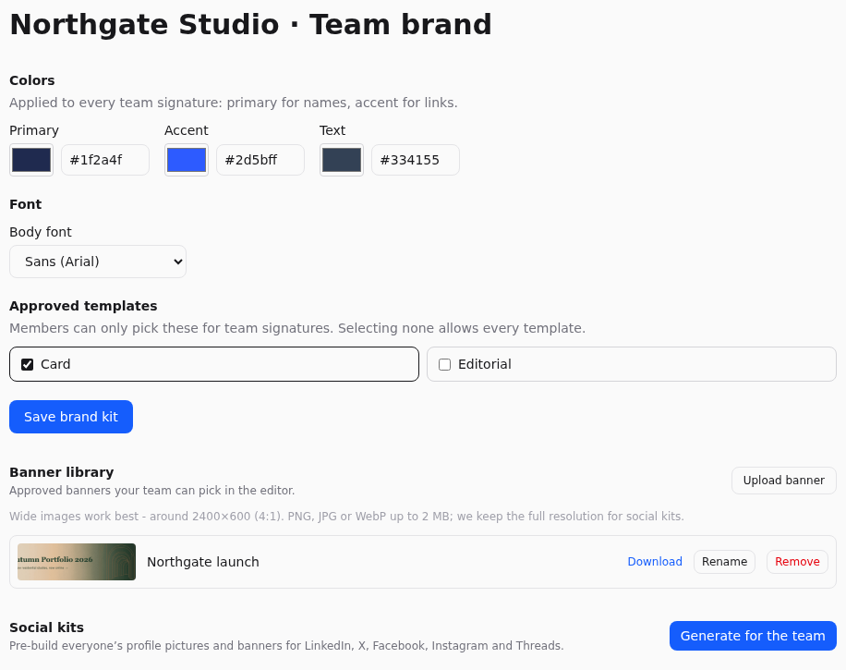Remove the Northgate launch banner

(797, 562)
